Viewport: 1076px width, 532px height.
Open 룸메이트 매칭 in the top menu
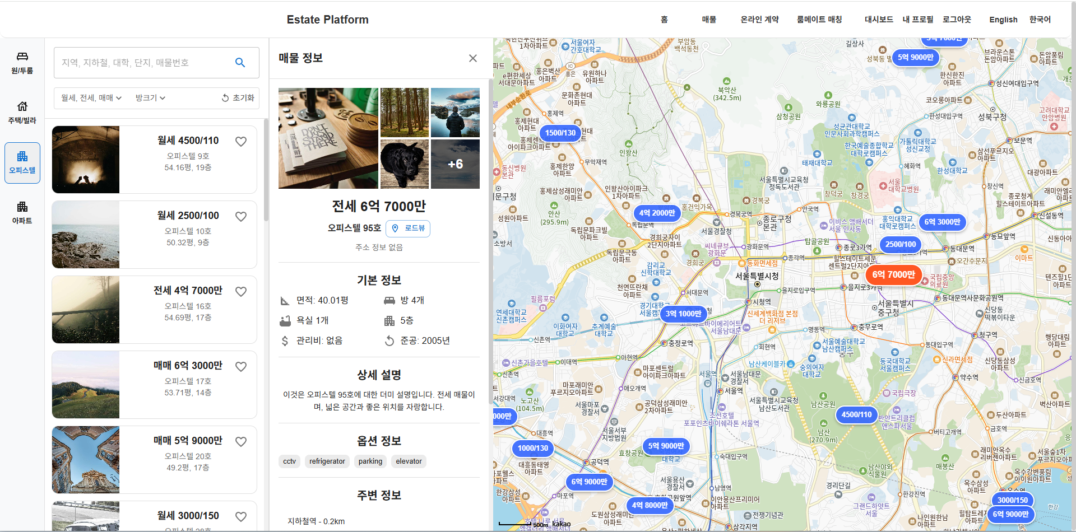coord(819,19)
